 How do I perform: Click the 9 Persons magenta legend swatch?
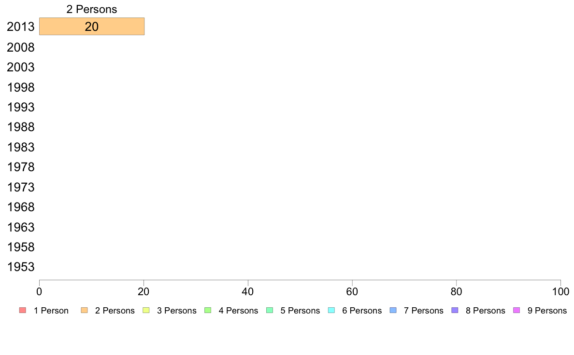coord(517,311)
